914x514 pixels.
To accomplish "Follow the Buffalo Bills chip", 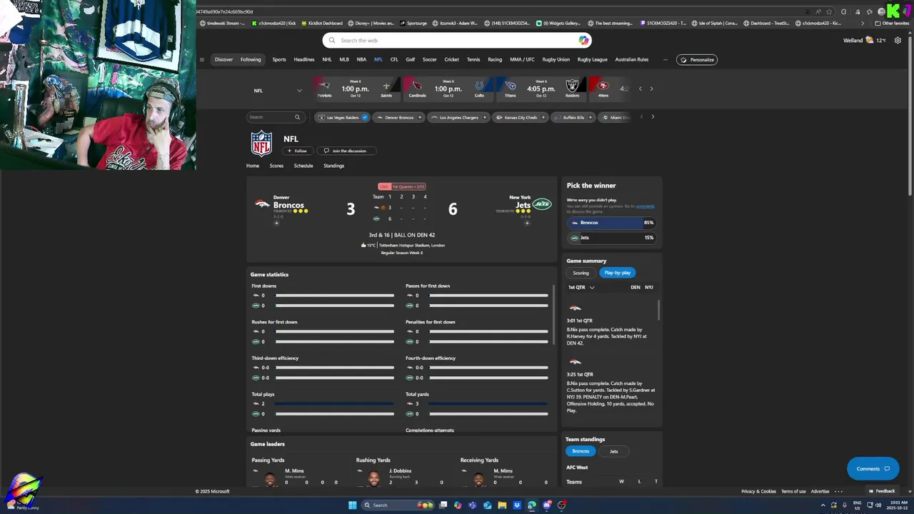I will pos(591,117).
